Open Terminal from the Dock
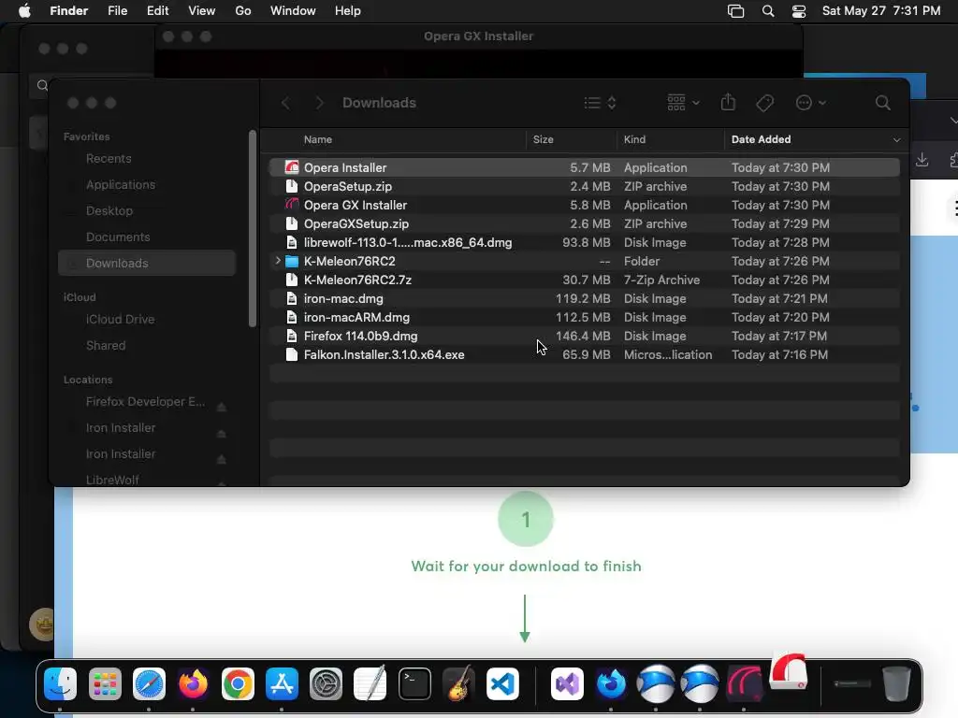 (x=414, y=683)
